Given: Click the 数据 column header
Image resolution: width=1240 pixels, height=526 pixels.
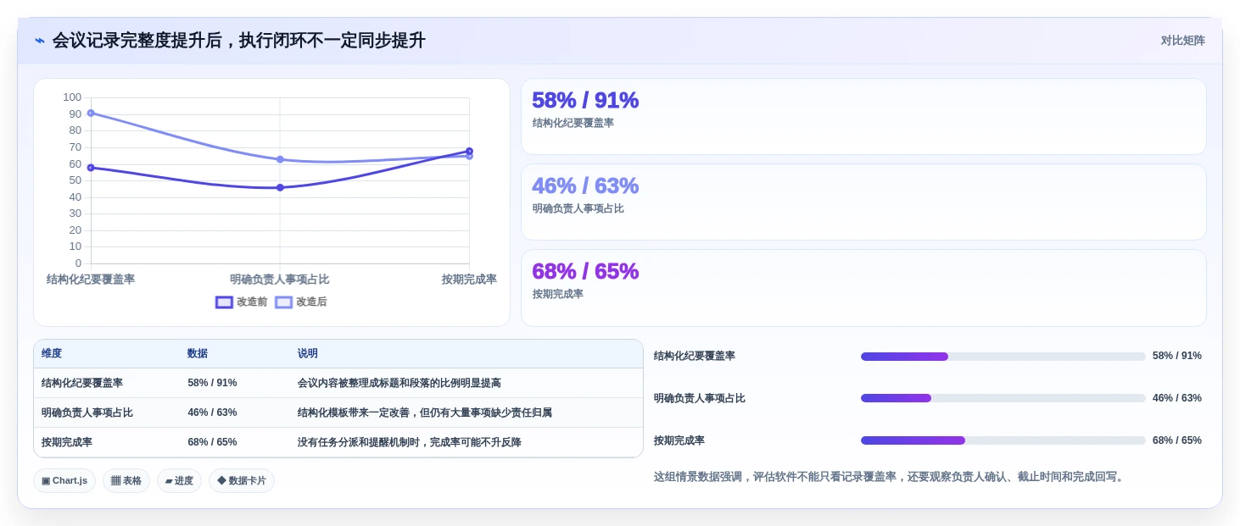Looking at the screenshot, I should (198, 354).
